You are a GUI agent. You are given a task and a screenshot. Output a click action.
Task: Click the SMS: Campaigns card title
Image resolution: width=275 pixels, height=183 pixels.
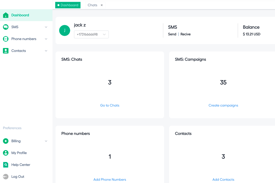tap(190, 59)
